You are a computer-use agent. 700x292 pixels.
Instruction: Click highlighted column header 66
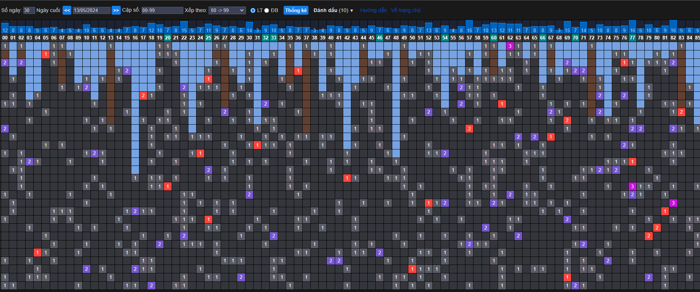[543, 38]
